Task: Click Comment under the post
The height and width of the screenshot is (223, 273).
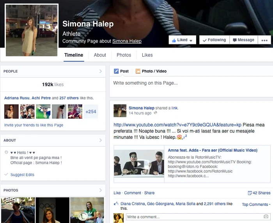Action: tap(133, 193)
